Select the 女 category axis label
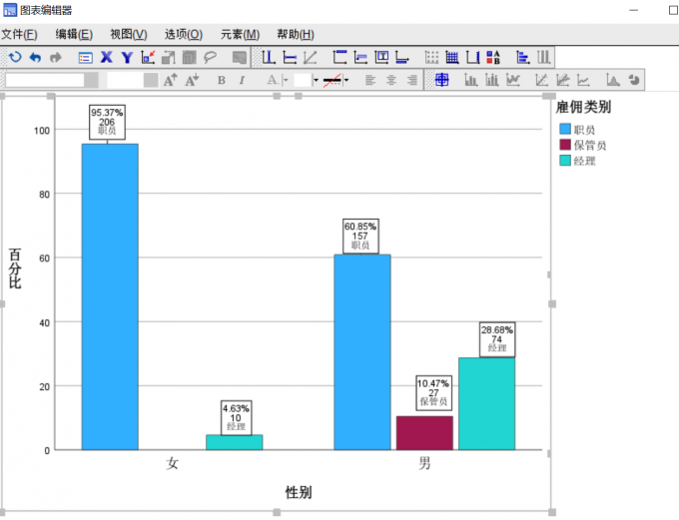The height and width of the screenshot is (520, 679). point(172,463)
